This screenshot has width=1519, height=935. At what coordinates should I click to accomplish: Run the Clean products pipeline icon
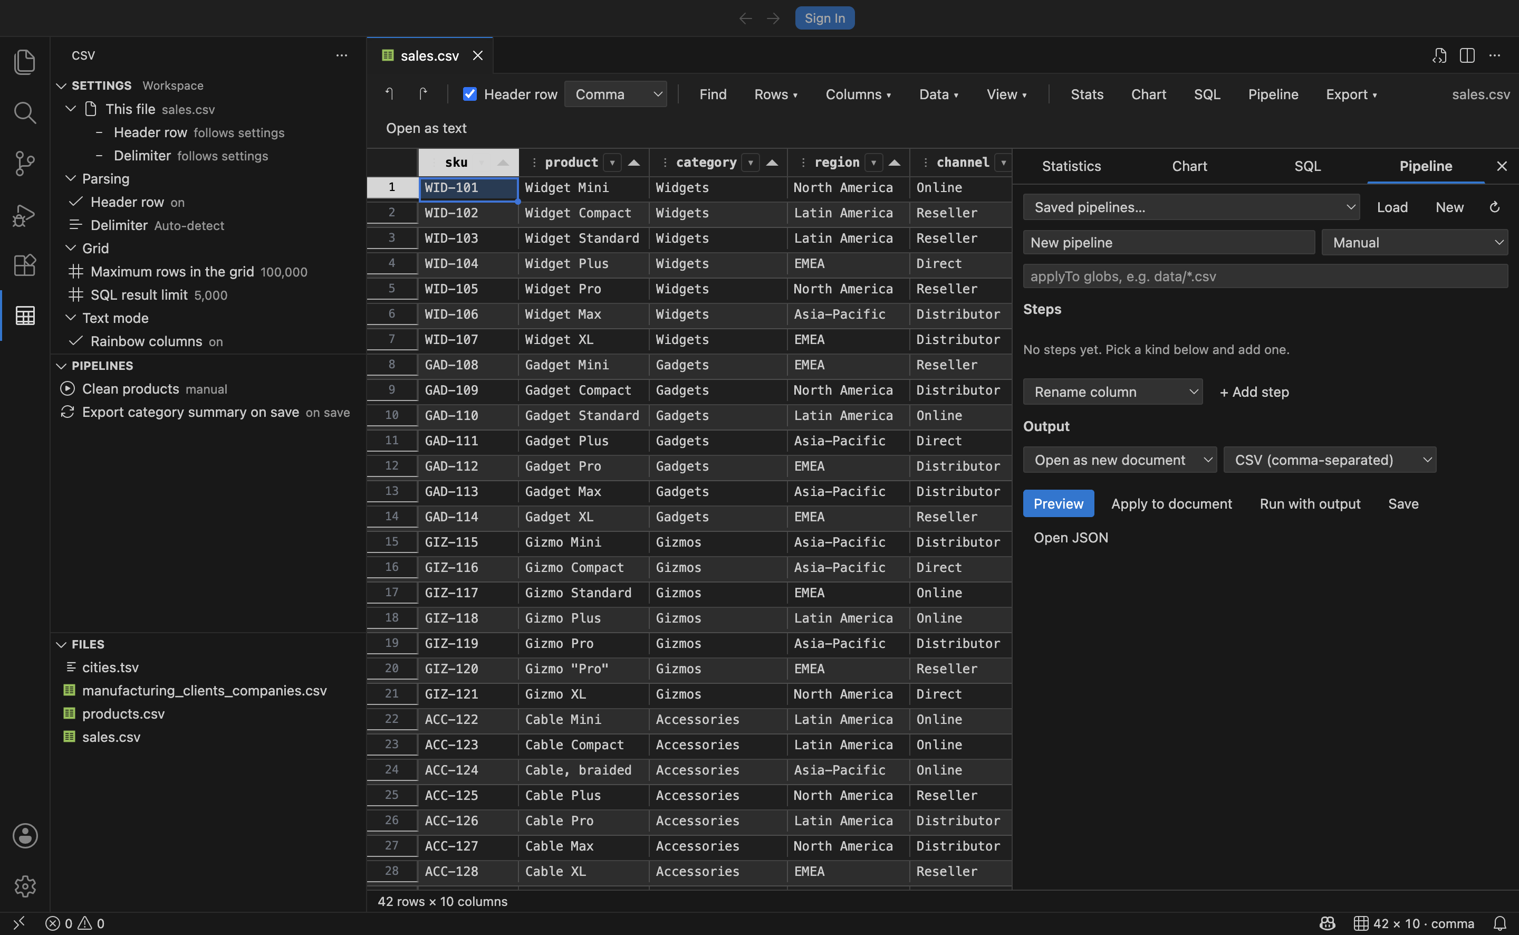click(68, 388)
